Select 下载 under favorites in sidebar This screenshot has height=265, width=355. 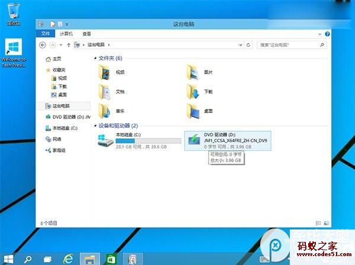[x=59, y=86]
